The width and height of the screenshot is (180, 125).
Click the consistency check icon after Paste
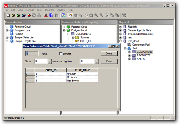point(63,15)
